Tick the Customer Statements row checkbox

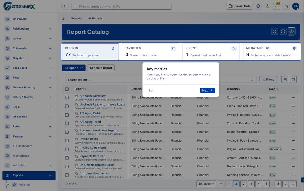(x=67, y=175)
